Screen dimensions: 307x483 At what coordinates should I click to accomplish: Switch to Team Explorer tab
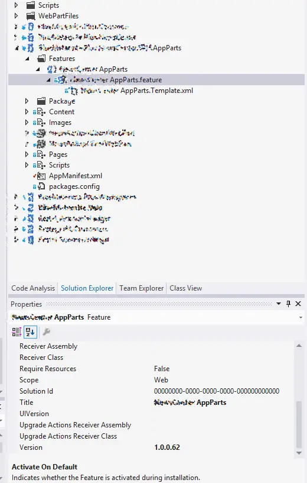pyautogui.click(x=141, y=288)
